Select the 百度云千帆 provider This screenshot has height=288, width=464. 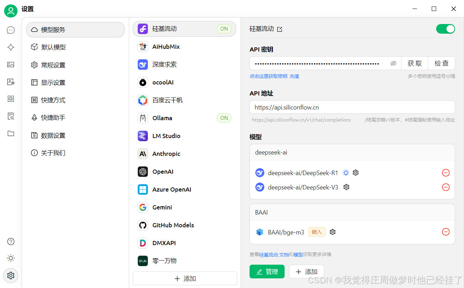click(185, 100)
